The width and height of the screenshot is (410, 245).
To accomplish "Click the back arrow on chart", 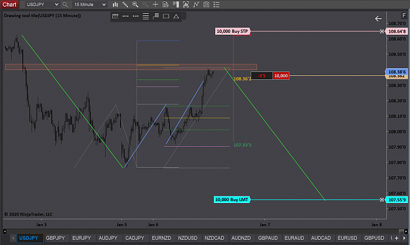I will (x=378, y=18).
